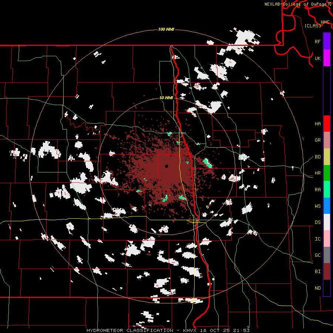Select the BD yellow legend swatch
This screenshot has width=333, height=333.
click(x=327, y=157)
